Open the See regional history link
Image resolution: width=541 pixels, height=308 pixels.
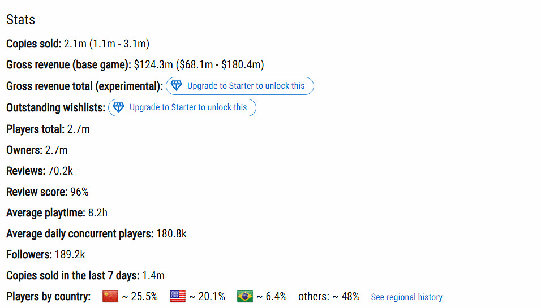(x=406, y=297)
